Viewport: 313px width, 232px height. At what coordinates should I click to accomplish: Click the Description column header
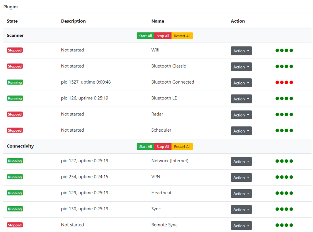click(73, 21)
